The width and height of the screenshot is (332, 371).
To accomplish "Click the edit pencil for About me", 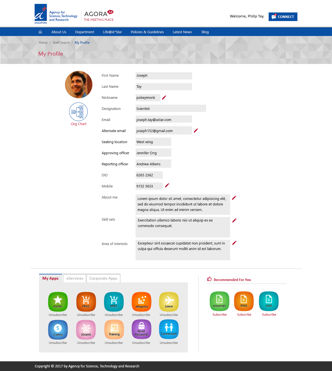I will point(234,198).
